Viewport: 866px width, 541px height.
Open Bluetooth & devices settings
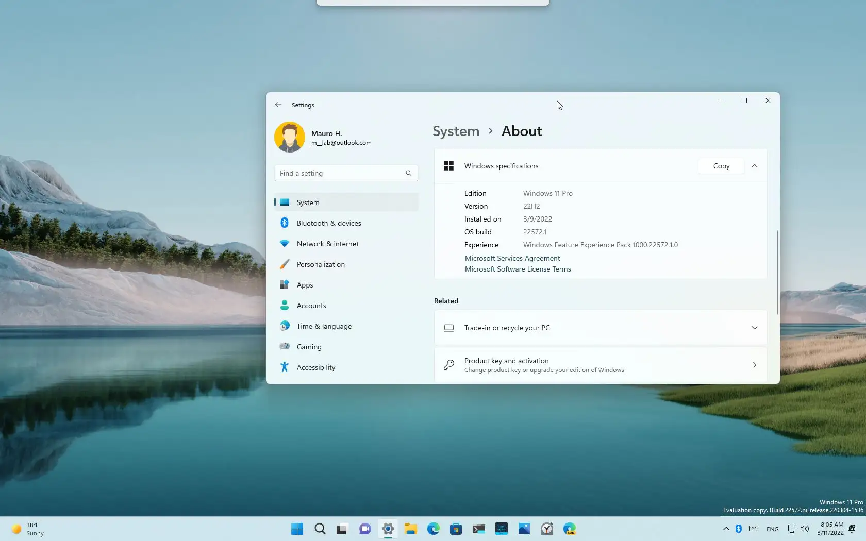pyautogui.click(x=285, y=223)
